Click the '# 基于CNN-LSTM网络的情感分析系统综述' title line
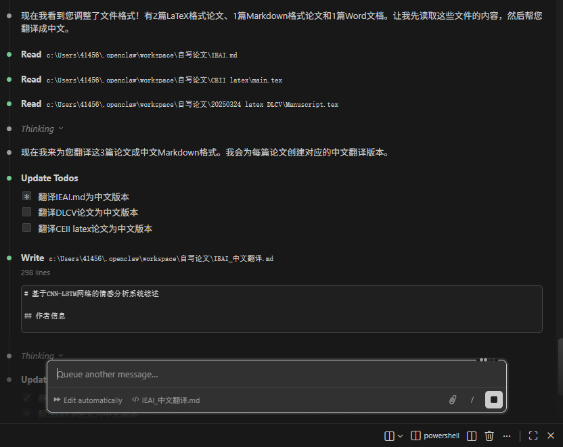Screen dimensions: 563x447 (91, 293)
